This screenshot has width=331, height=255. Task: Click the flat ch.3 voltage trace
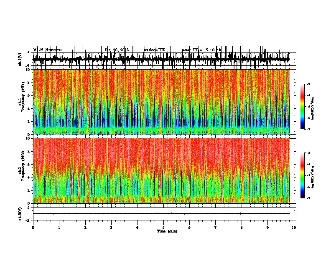tap(161, 214)
